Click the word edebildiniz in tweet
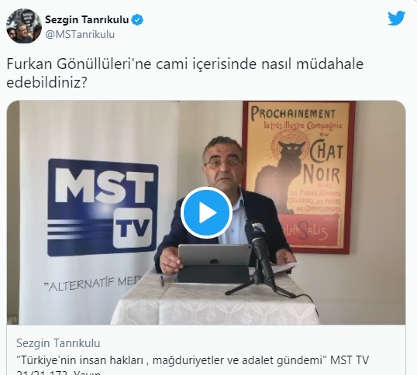 [47, 83]
